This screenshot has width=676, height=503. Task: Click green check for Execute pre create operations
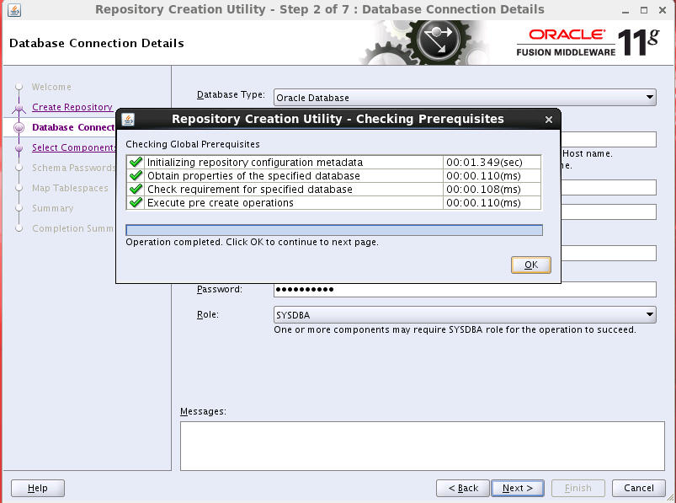click(136, 202)
